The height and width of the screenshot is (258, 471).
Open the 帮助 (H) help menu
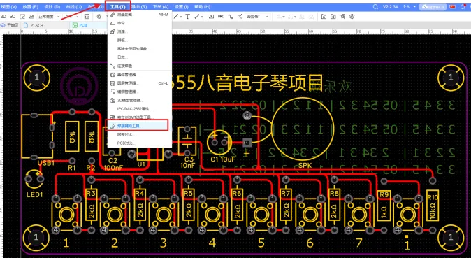(203, 6)
